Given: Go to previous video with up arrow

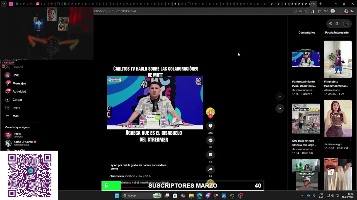Looking at the screenshot, I should tap(279, 97).
